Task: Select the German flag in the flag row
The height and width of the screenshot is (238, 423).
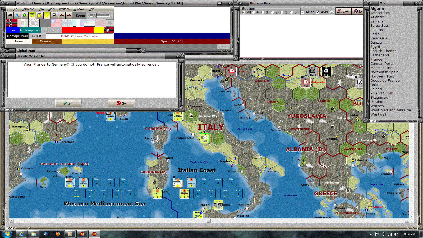Action: pyautogui.click(x=12, y=23)
